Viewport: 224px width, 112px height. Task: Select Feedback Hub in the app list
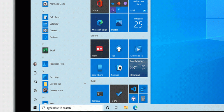[x=57, y=64]
